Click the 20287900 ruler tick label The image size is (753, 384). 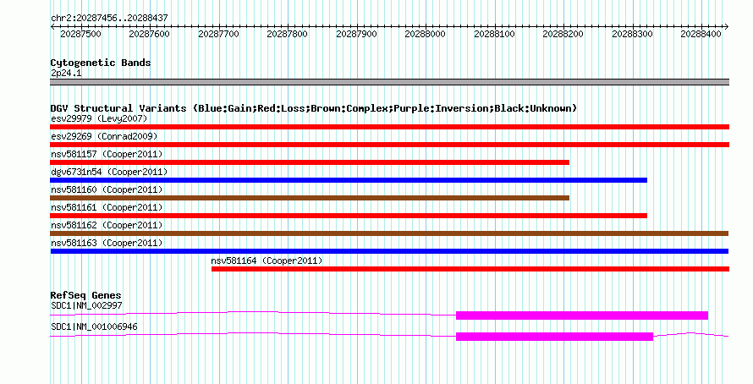(356, 34)
